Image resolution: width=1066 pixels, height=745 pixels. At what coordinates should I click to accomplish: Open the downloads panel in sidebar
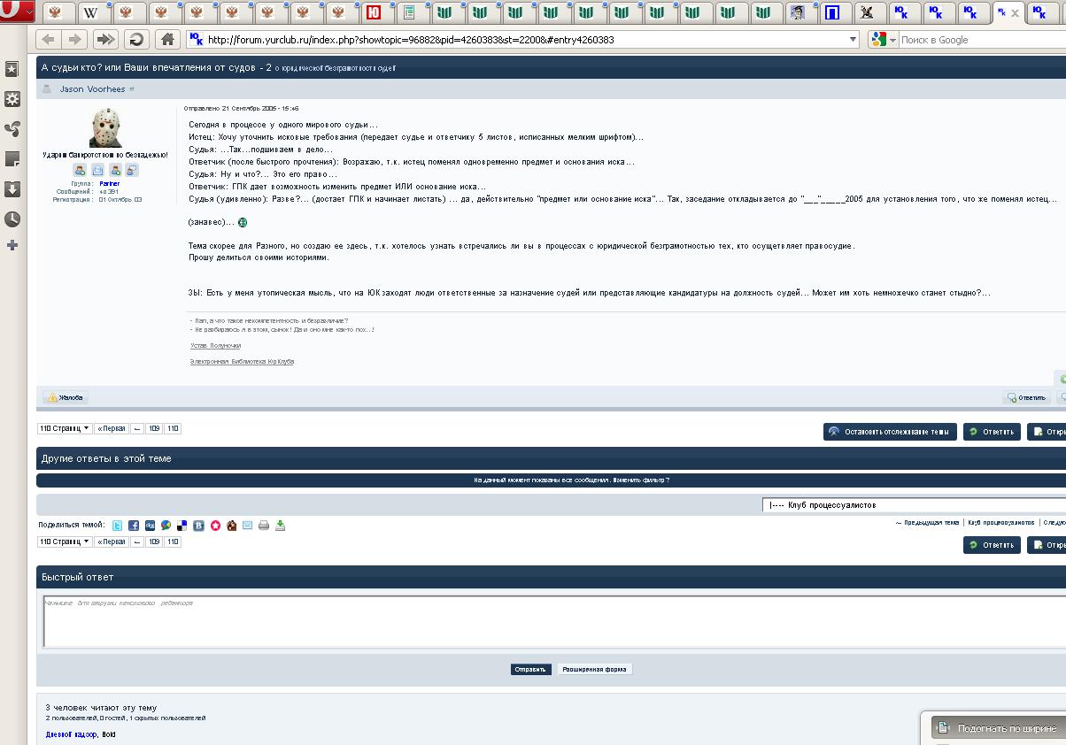12,188
